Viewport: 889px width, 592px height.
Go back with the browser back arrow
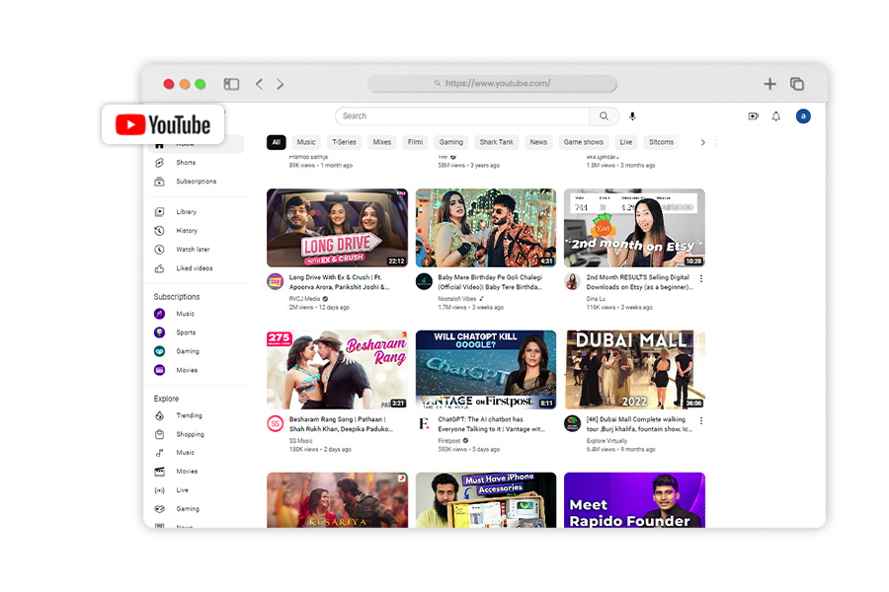point(259,84)
